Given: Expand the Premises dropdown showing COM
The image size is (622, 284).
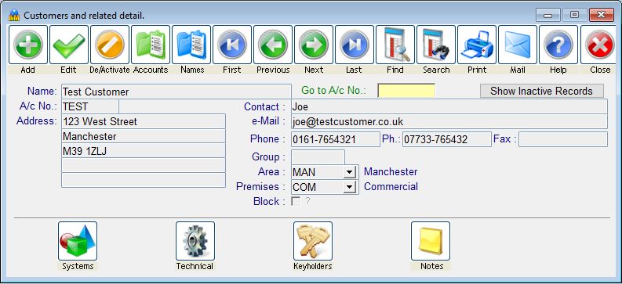Looking at the screenshot, I should tap(349, 187).
